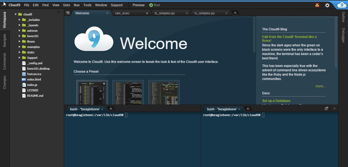The width and height of the screenshot is (348, 167).
Task: Close the tx_simples.py tab
Action: click(187, 13)
